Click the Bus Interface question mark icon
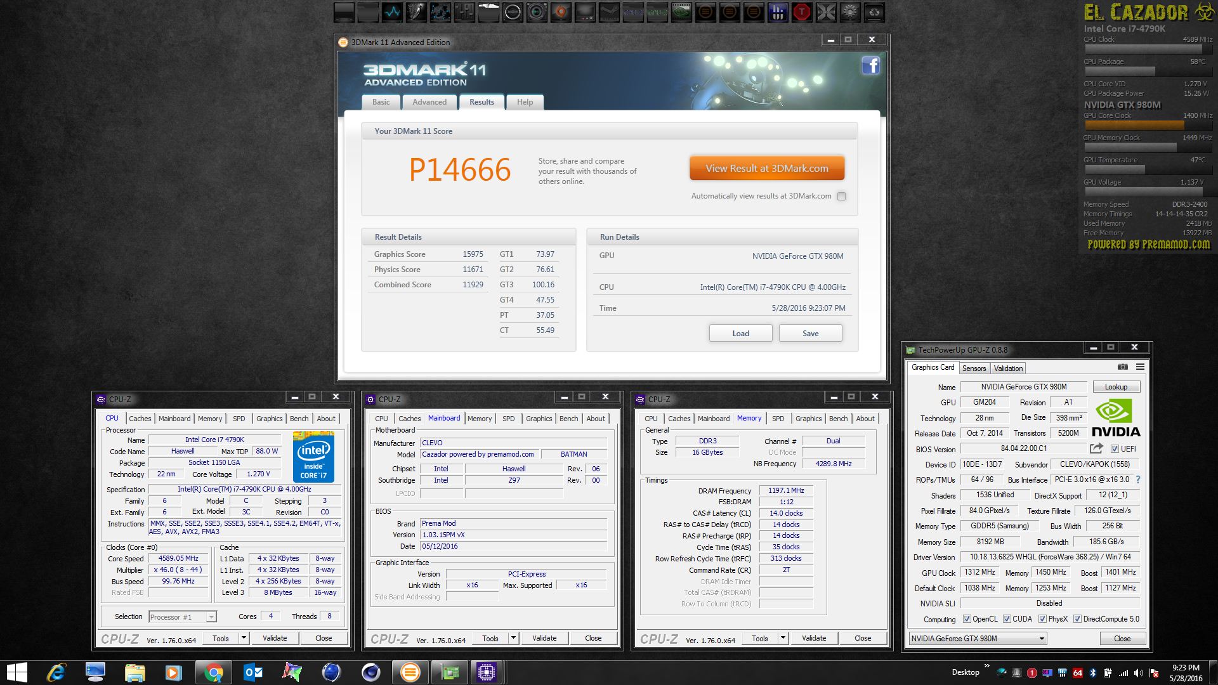The width and height of the screenshot is (1218, 685). click(1138, 480)
